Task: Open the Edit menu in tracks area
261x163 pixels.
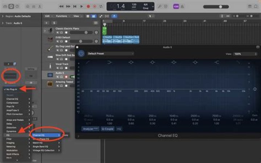Action: [x=49, y=16]
